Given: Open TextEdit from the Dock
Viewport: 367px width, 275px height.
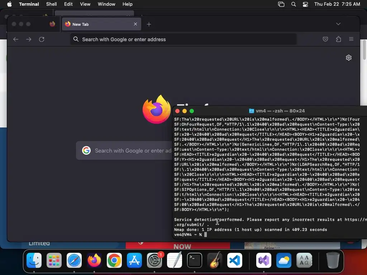Looking at the screenshot, I should click(175, 260).
